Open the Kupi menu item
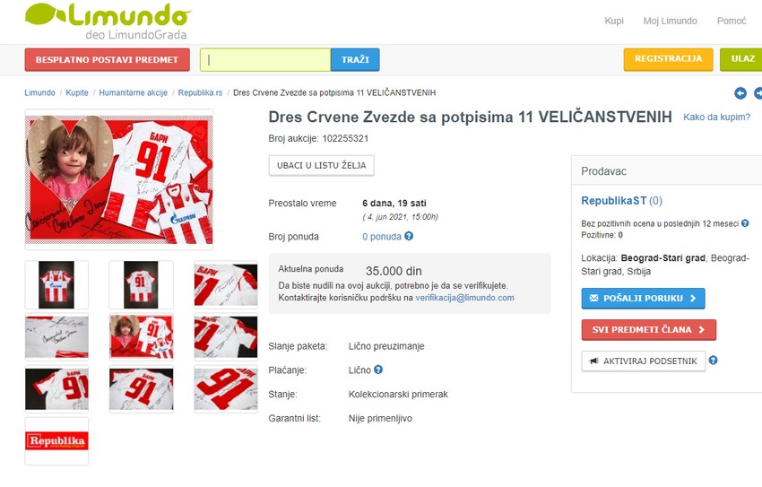Screen dimensions: 762x487 tap(614, 21)
